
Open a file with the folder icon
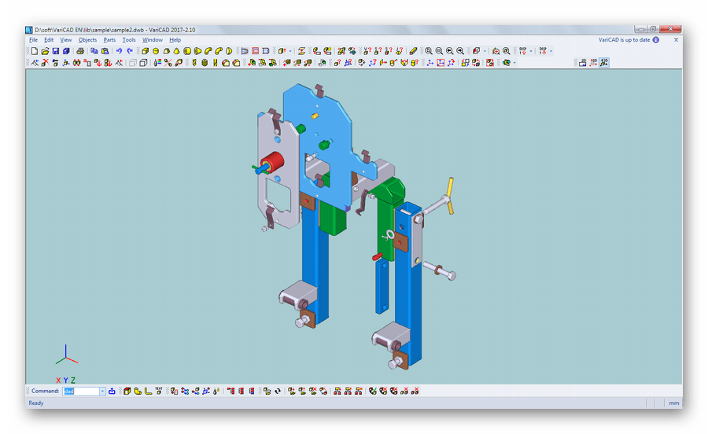(45, 51)
